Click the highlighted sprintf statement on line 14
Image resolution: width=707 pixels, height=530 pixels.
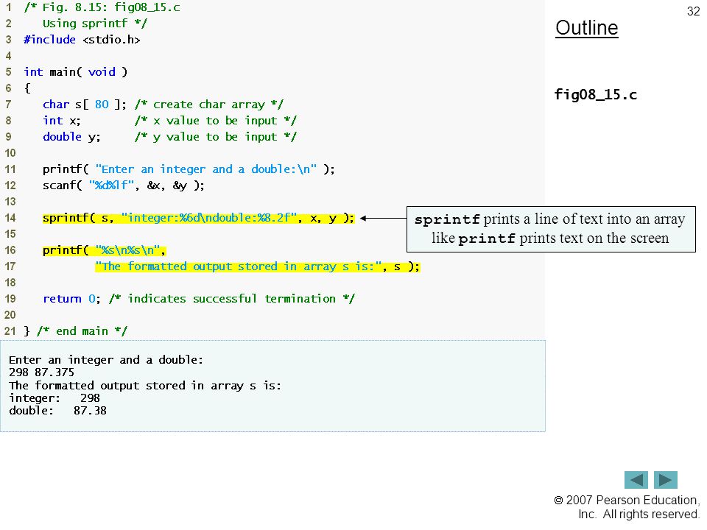click(x=198, y=218)
